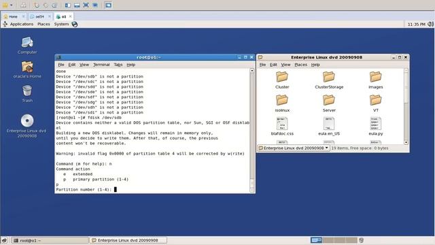This screenshot has height=245, width=435.
Task: Open the View menu in file browser
Action: click(285, 65)
